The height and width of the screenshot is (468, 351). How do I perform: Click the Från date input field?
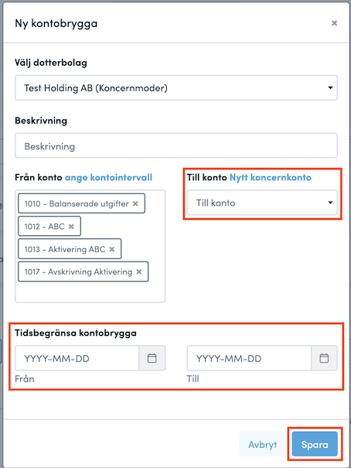point(77,358)
